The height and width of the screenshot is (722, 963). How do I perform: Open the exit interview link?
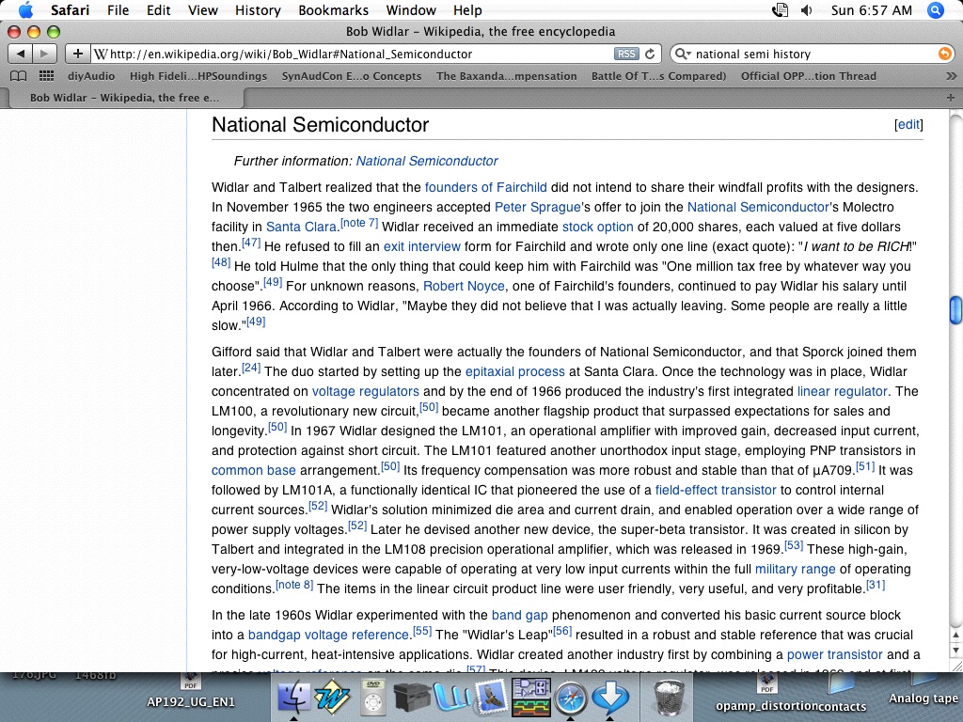[422, 246]
